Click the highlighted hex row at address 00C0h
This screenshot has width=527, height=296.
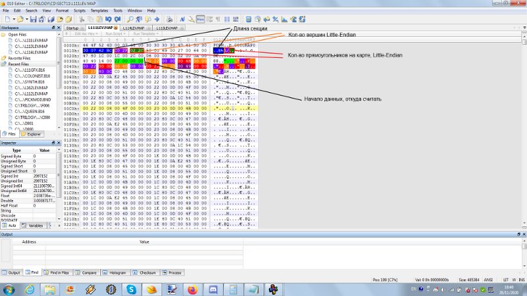161,109
